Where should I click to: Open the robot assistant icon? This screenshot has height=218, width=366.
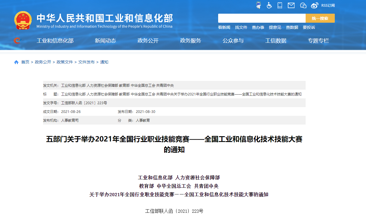[x=258, y=5]
